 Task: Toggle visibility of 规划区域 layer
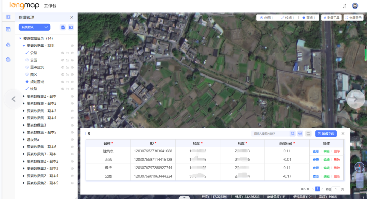[63, 82]
